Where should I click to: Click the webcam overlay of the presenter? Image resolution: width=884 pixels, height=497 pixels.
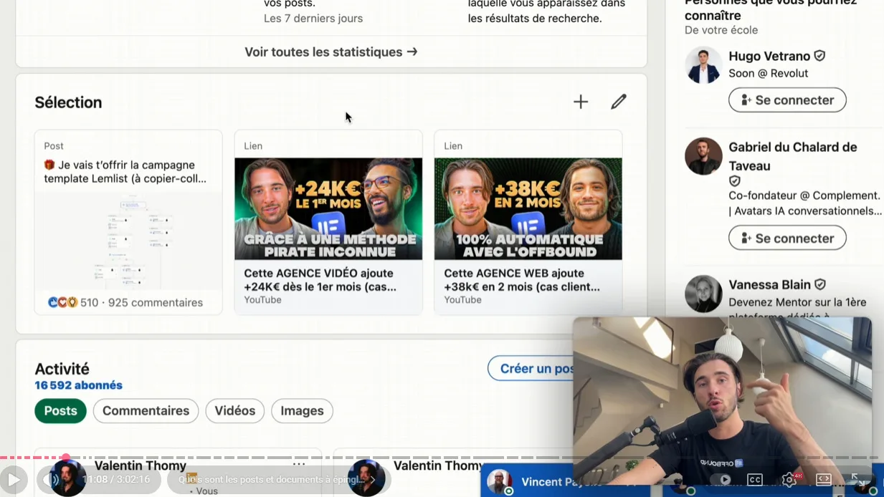point(723,401)
